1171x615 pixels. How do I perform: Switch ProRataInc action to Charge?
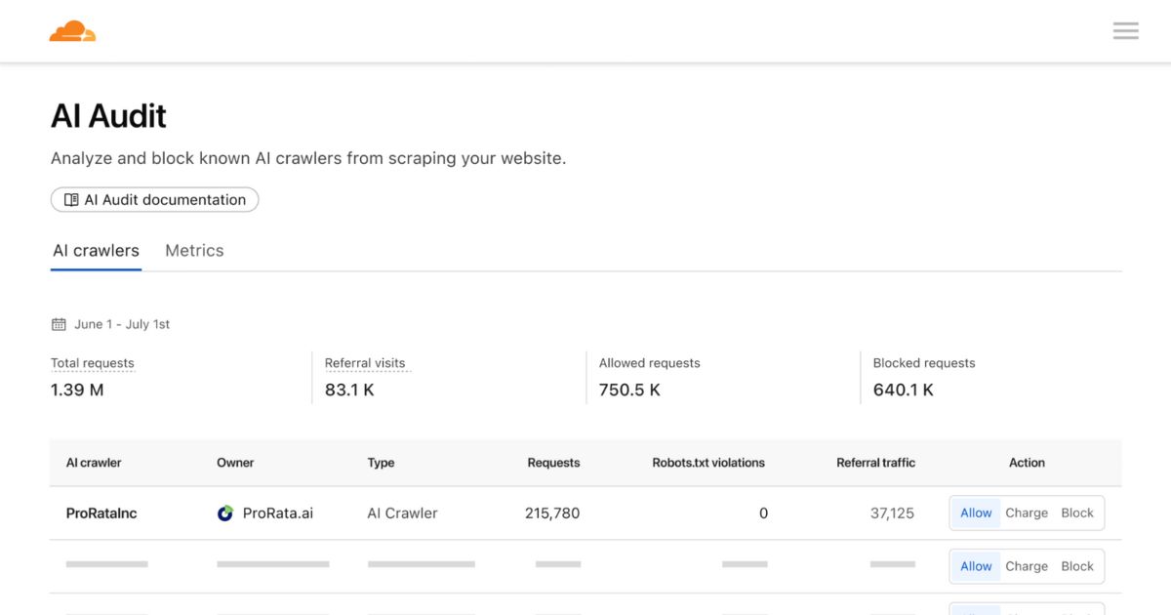pos(1027,512)
